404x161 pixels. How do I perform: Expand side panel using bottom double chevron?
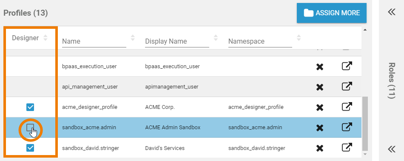[x=391, y=149]
